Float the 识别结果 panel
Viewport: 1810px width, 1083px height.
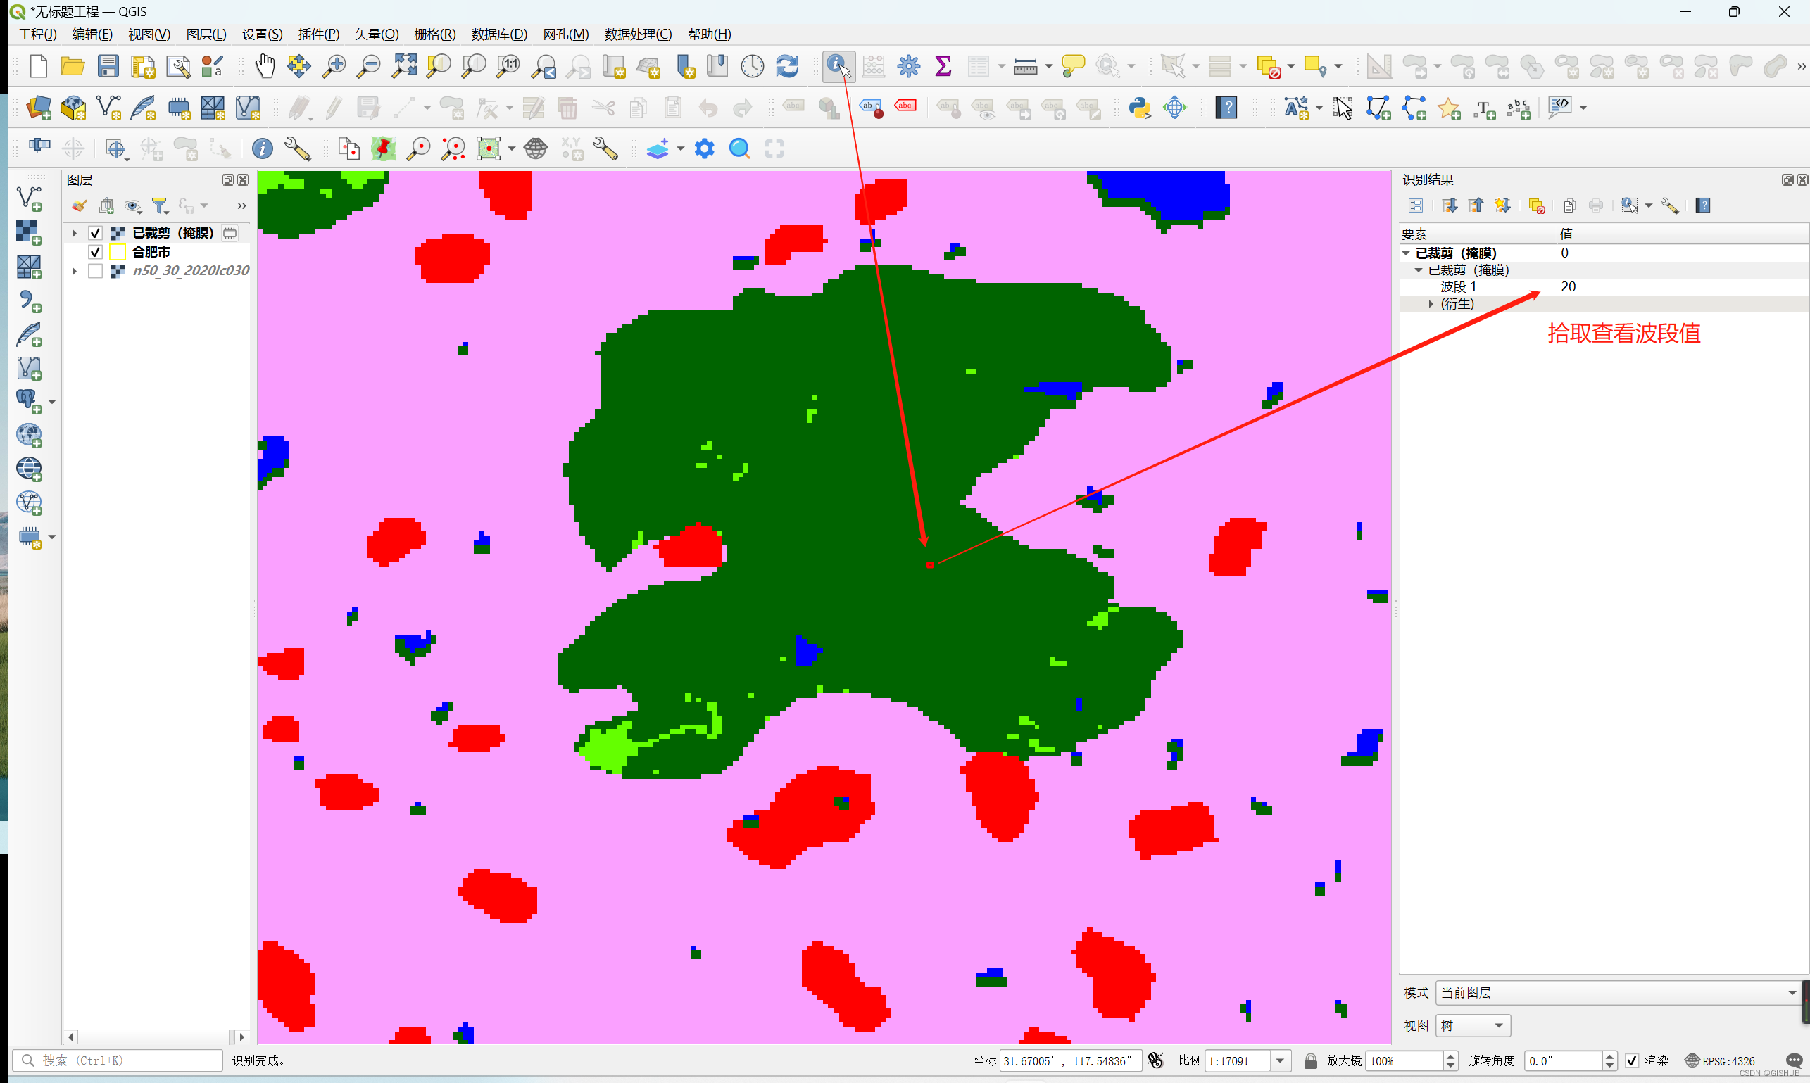point(1786,179)
